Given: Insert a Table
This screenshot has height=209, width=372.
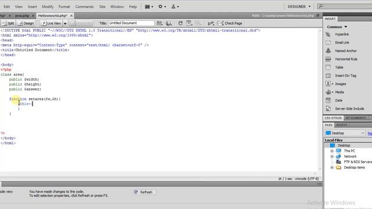Looking at the screenshot, I should [339, 67].
